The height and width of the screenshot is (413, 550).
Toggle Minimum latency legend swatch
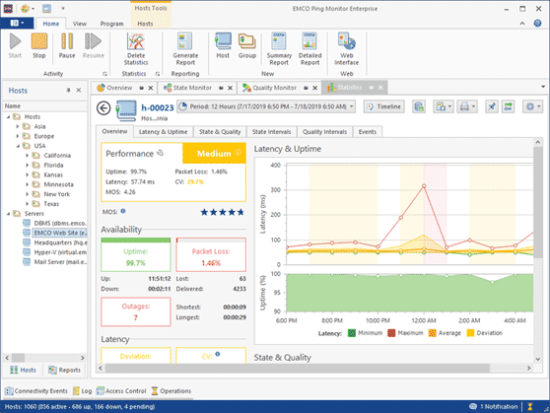[x=352, y=332]
